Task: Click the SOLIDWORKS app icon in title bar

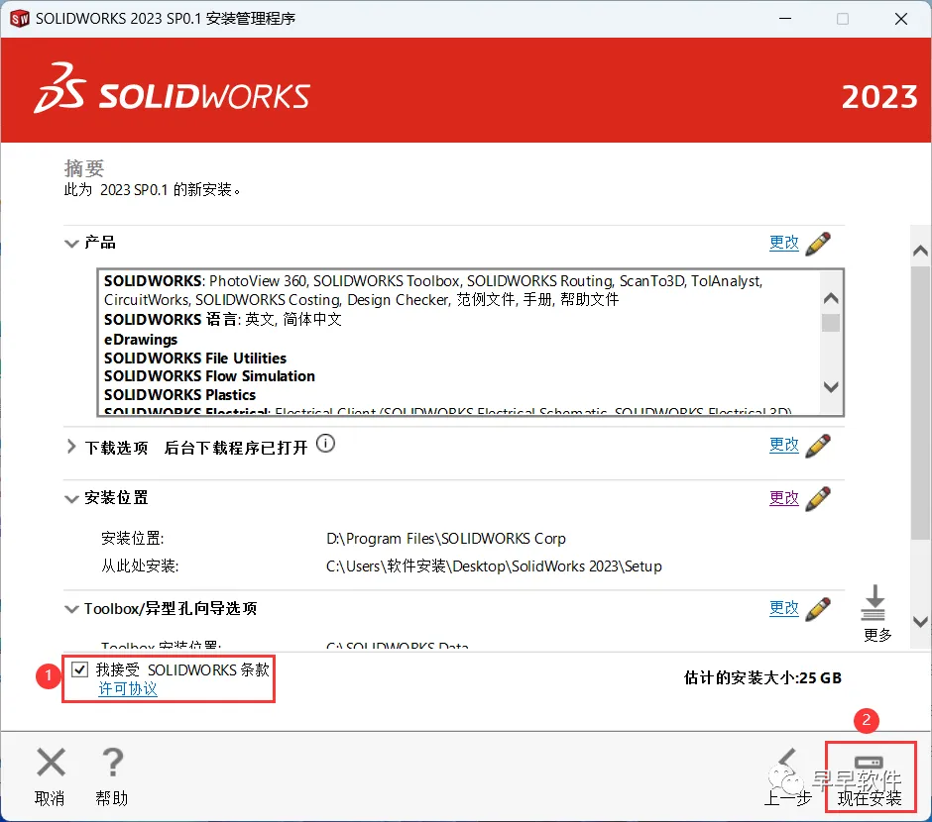Action: point(20,19)
